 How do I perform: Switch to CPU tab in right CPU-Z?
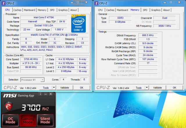pyautogui.click(x=100, y=10)
